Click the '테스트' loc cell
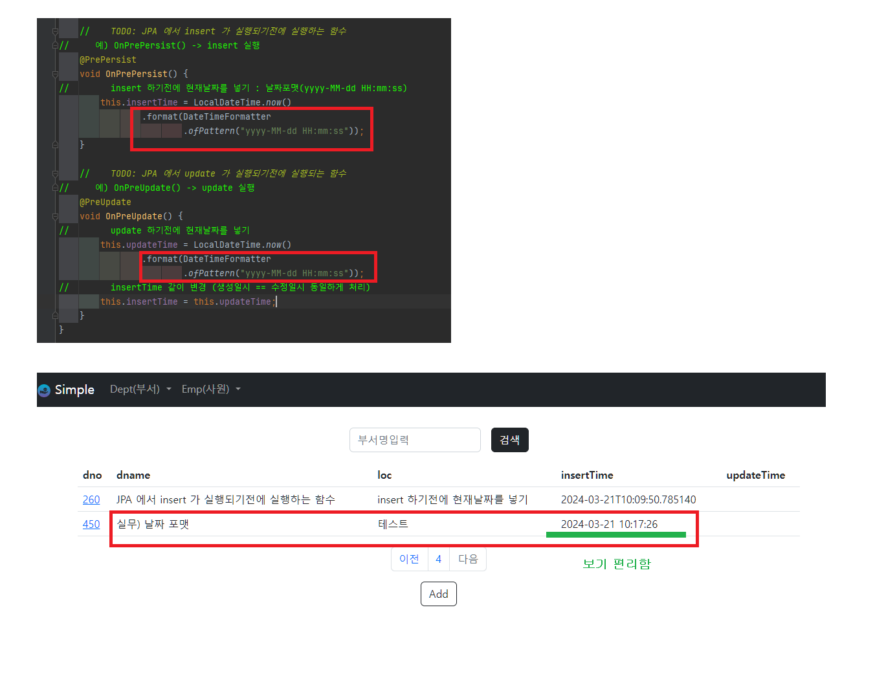 point(393,524)
